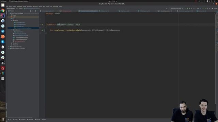Switch to the ProductRepository.kt editor tab
This screenshot has width=218, height=122.
point(166,11)
